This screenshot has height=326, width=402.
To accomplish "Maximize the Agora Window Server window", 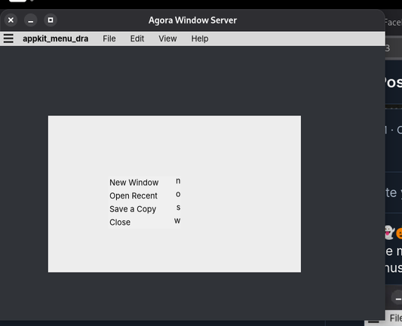I will point(51,20).
